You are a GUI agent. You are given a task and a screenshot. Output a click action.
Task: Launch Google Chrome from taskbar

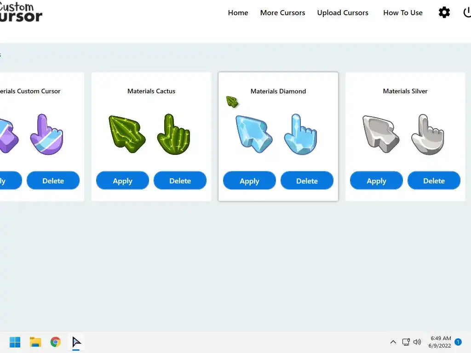[x=56, y=342]
